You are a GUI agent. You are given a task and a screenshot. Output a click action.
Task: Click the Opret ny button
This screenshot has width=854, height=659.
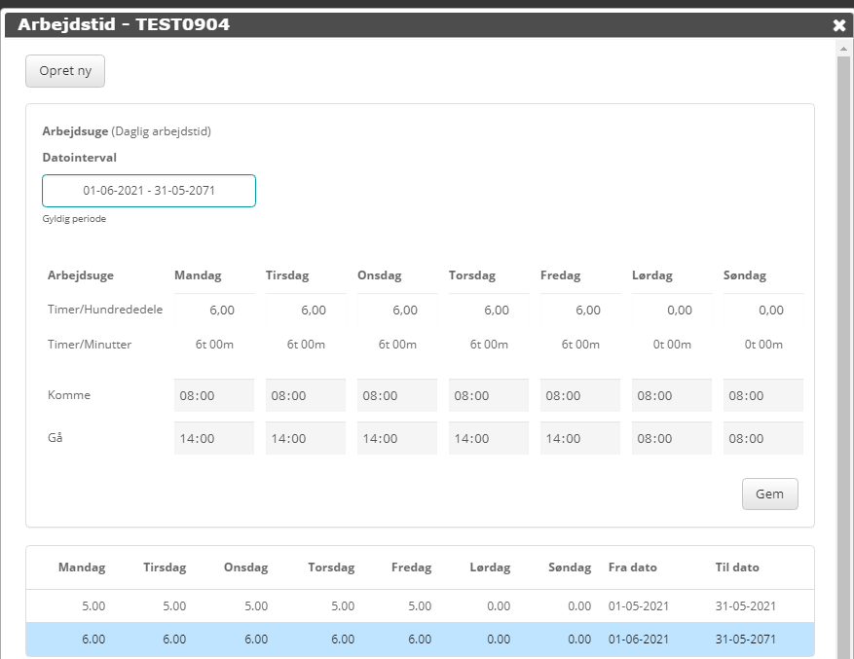(x=65, y=71)
